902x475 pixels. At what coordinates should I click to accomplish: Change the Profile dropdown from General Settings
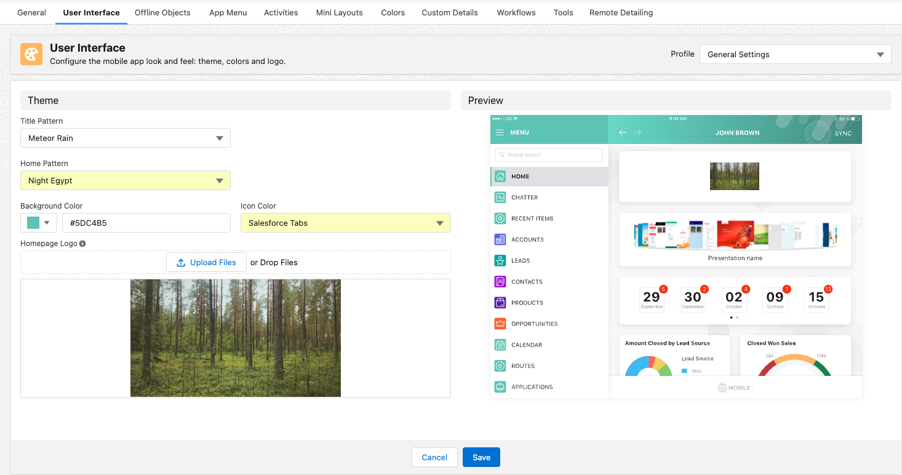[795, 54]
